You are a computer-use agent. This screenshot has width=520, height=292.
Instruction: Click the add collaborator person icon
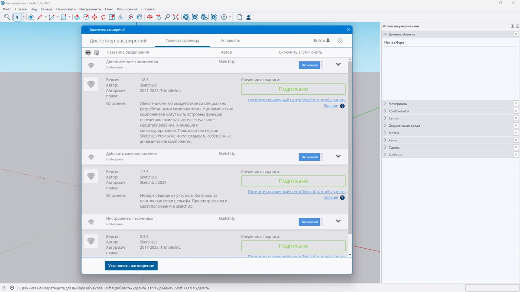248,17
